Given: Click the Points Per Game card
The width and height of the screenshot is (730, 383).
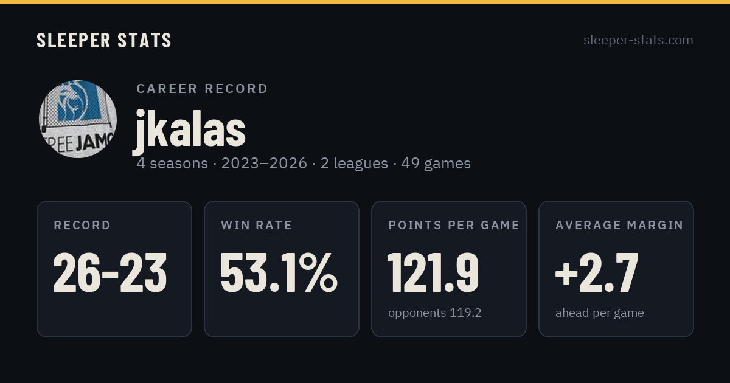Looking at the screenshot, I should (x=449, y=269).
